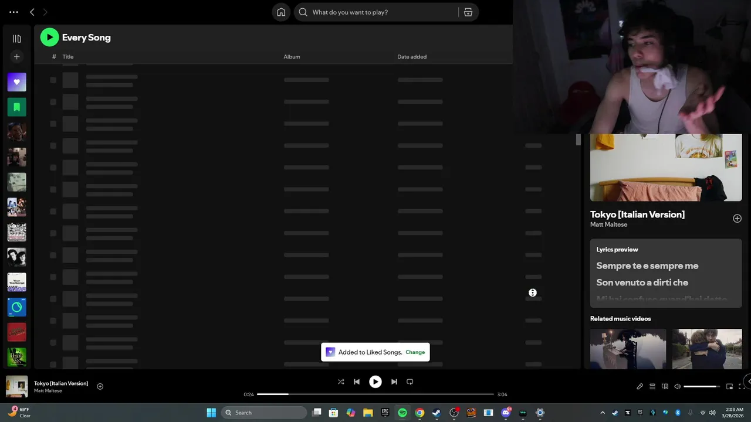Play the Every Song playlist
This screenshot has height=422, width=751.
click(49, 38)
